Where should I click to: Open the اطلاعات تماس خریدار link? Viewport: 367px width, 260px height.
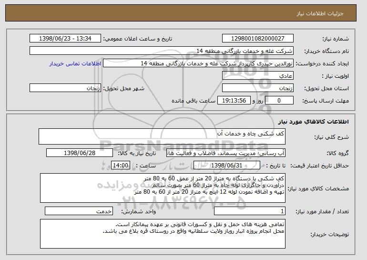click(x=75, y=63)
